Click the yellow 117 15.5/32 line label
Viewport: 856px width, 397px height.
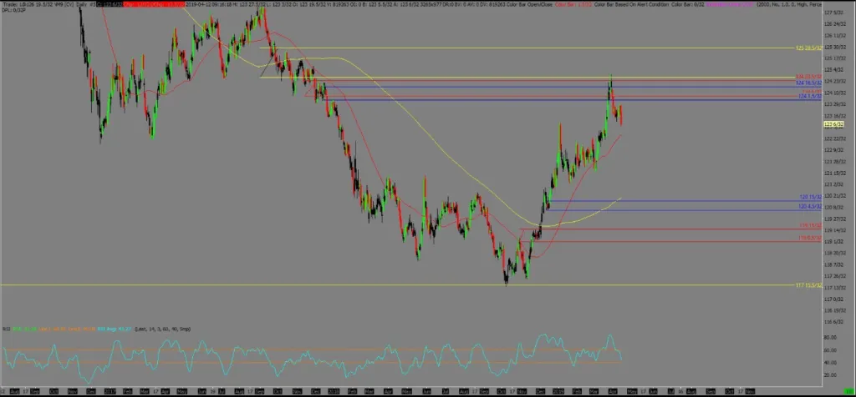809,284
